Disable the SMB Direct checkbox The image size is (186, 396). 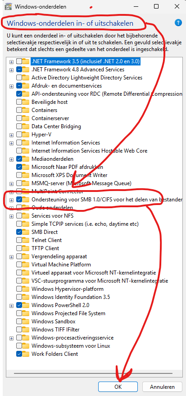[19, 232]
